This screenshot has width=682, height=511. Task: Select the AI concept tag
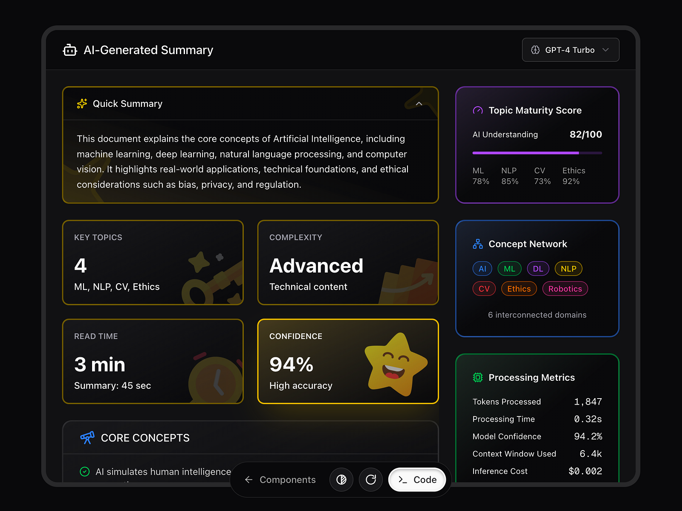coord(482,269)
